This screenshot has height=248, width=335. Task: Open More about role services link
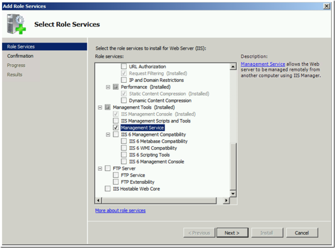pyautogui.click(x=120, y=211)
